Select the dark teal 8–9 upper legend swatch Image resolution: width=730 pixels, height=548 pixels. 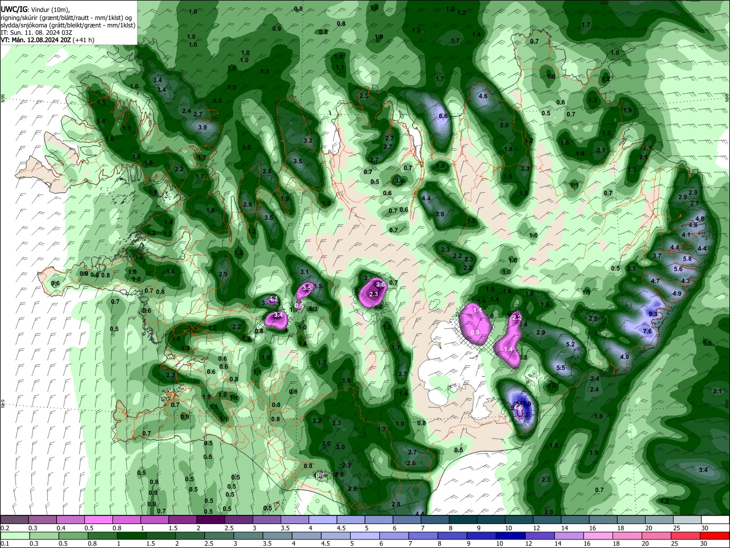(463, 520)
